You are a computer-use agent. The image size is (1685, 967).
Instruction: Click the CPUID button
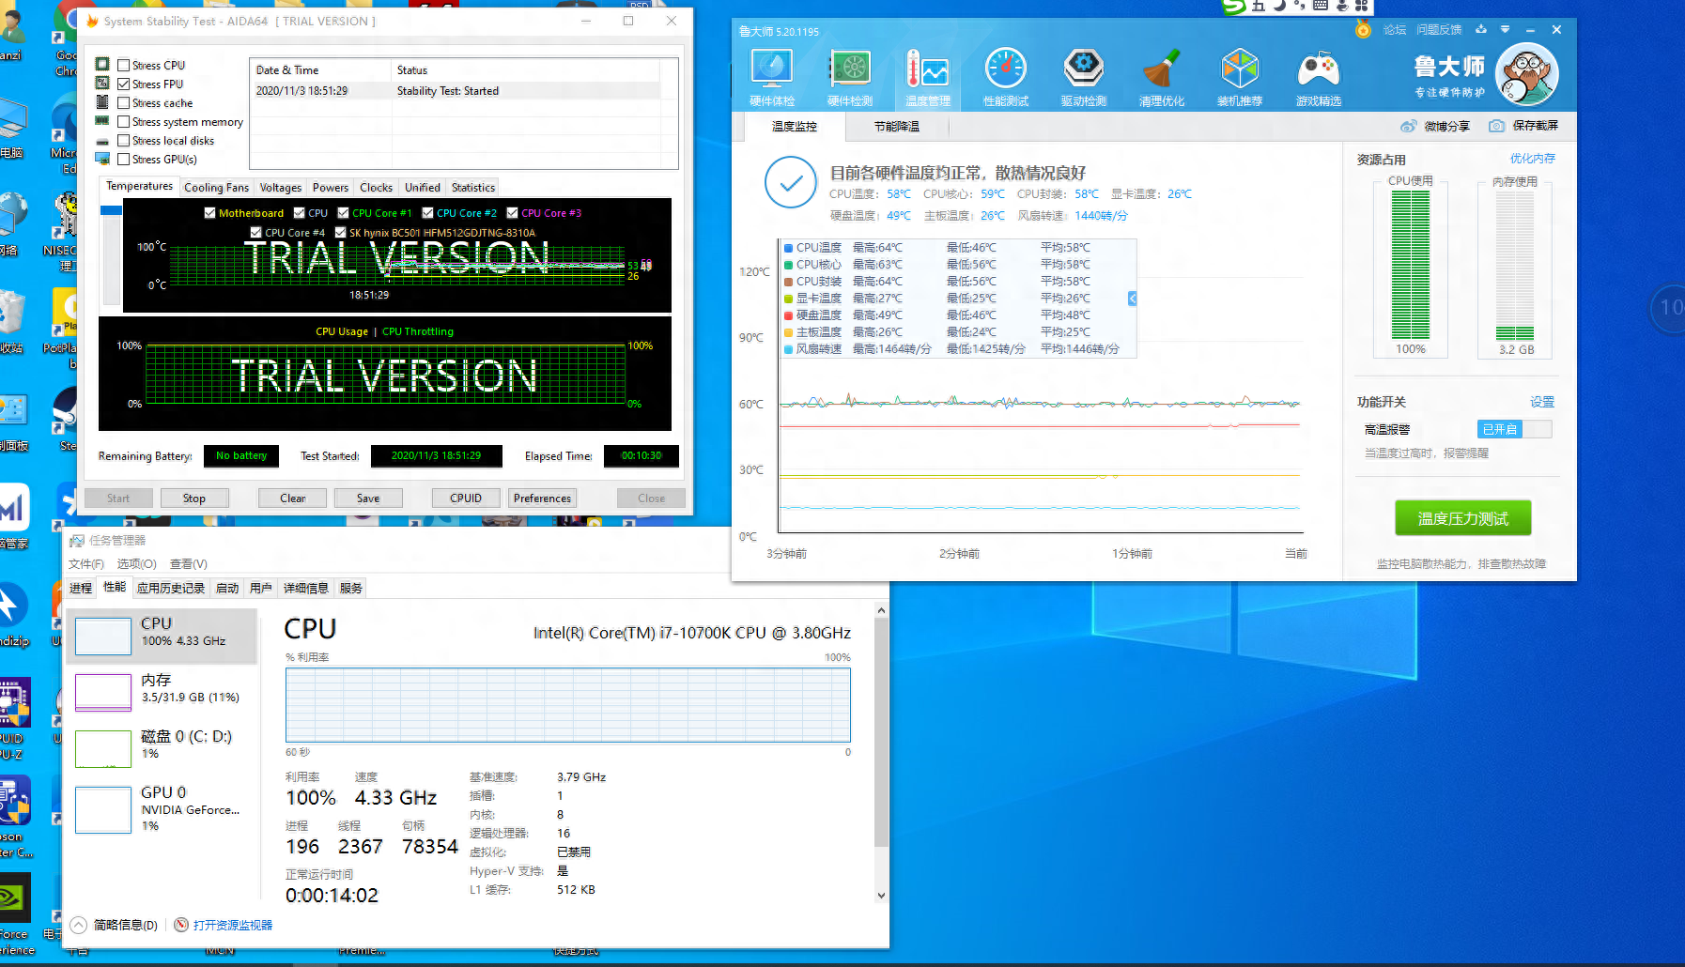[x=466, y=499]
